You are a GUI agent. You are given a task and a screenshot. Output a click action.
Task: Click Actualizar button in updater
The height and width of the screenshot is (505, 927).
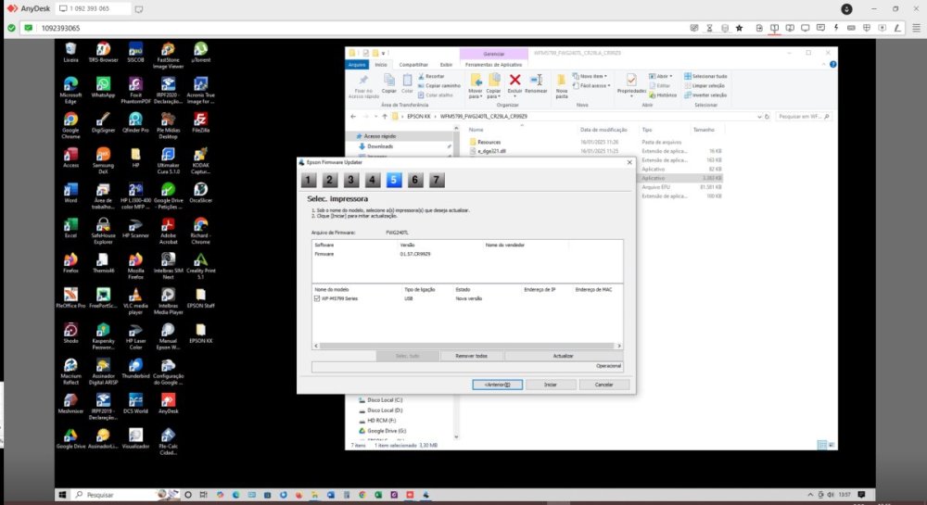point(563,356)
